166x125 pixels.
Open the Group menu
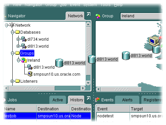tap(51, 5)
